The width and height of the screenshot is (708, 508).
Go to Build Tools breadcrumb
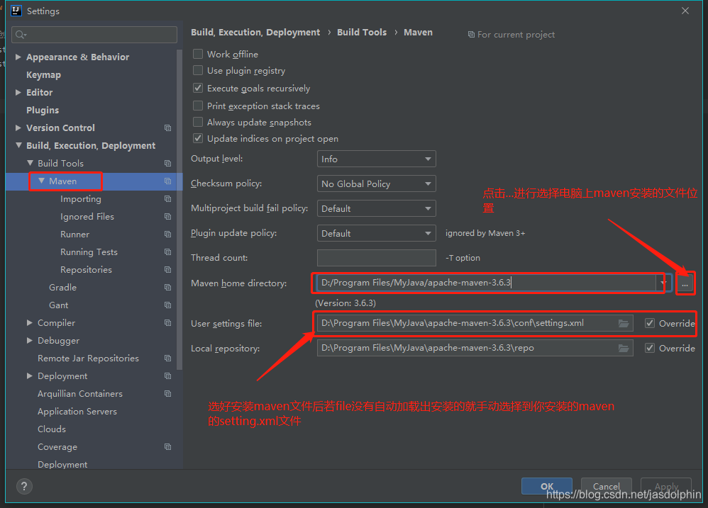[x=362, y=33]
